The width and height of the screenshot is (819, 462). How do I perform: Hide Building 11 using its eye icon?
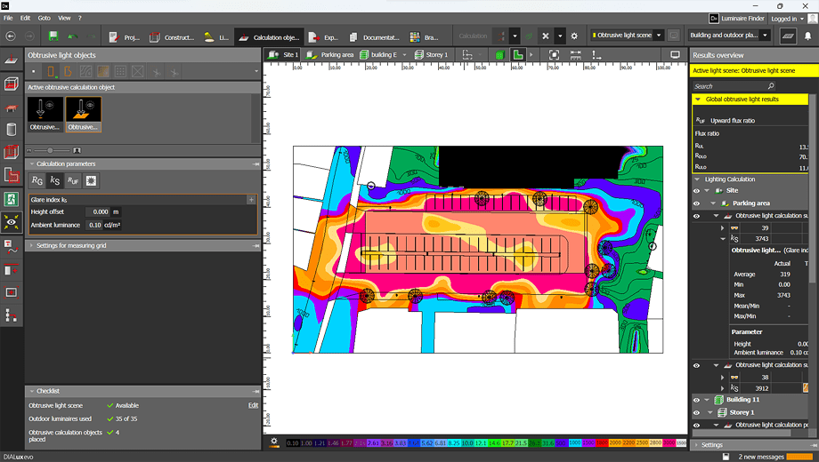697,400
